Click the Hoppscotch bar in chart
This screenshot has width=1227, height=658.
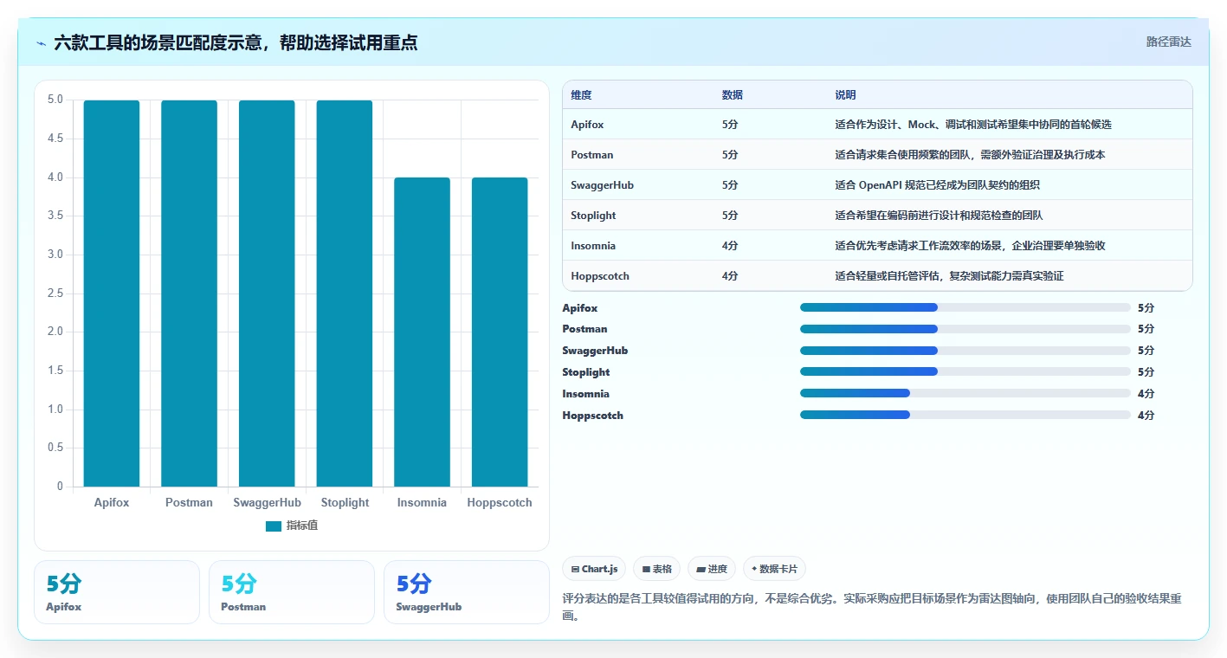tap(500, 332)
